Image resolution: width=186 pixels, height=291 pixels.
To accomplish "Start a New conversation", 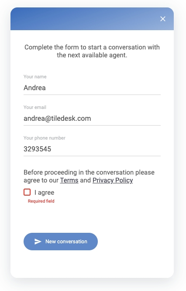I will click(x=61, y=242).
